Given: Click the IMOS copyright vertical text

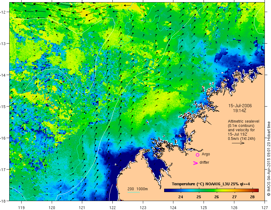Looking at the screenshot, I should coord(269,159).
